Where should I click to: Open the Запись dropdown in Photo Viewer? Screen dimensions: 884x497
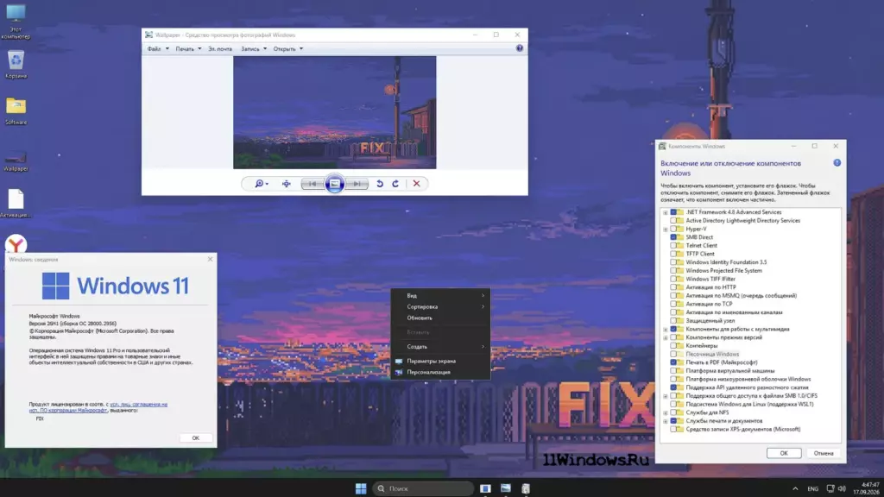(x=254, y=49)
